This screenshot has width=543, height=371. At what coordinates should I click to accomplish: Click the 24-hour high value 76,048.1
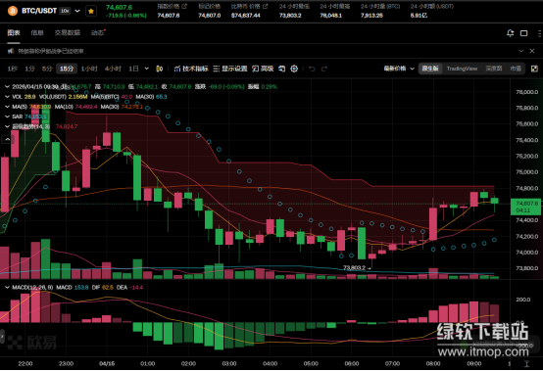tap(331, 16)
